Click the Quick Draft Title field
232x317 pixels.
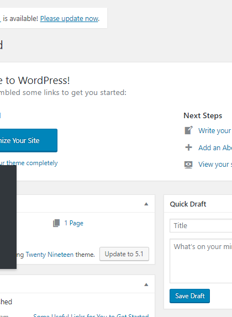pyautogui.click(x=201, y=225)
